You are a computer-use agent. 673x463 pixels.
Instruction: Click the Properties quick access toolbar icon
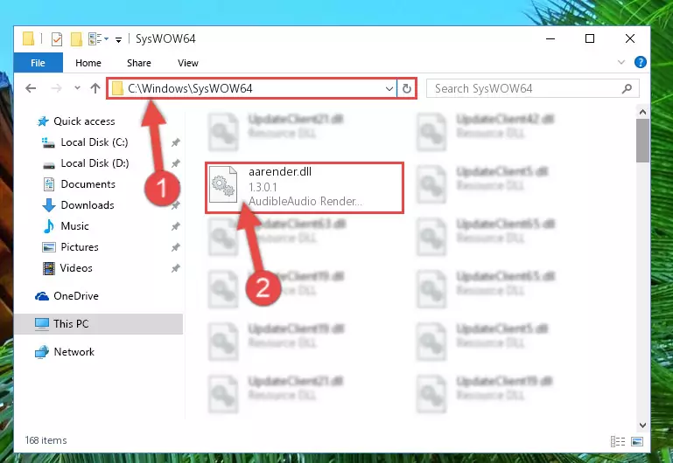pyautogui.click(x=57, y=39)
